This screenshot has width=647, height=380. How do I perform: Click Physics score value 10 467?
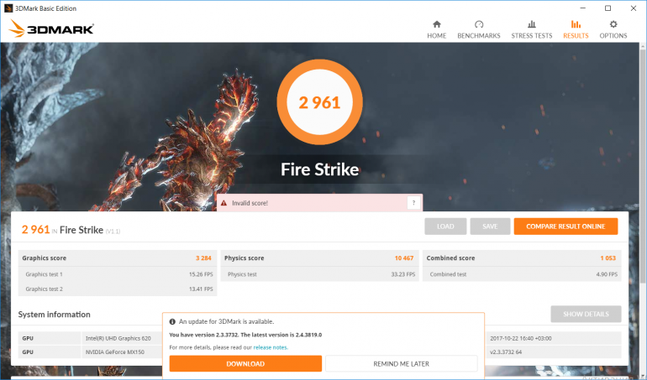click(404, 258)
